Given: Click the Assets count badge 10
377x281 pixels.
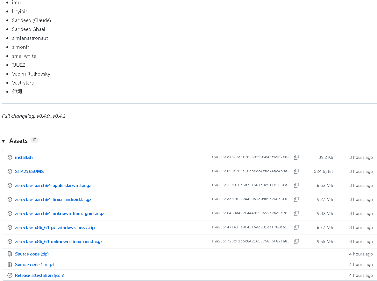Looking at the screenshot, I should click(x=34, y=140).
